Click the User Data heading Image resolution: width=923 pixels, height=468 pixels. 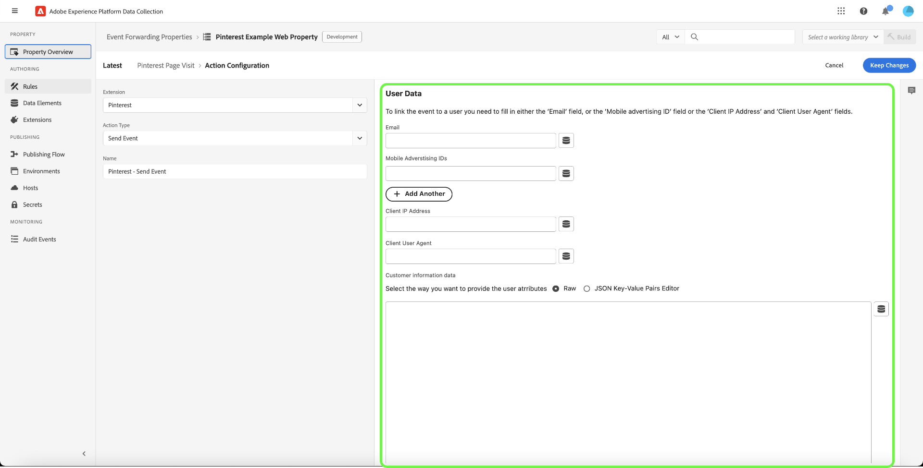point(403,94)
